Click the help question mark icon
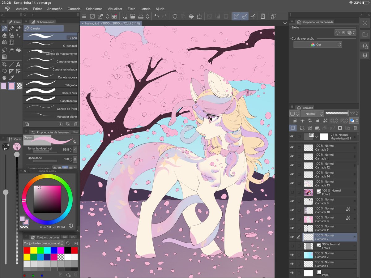 273,16
